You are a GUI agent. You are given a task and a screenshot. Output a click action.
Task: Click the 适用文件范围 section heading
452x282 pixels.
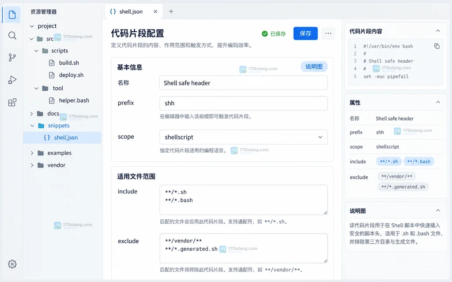(x=136, y=176)
